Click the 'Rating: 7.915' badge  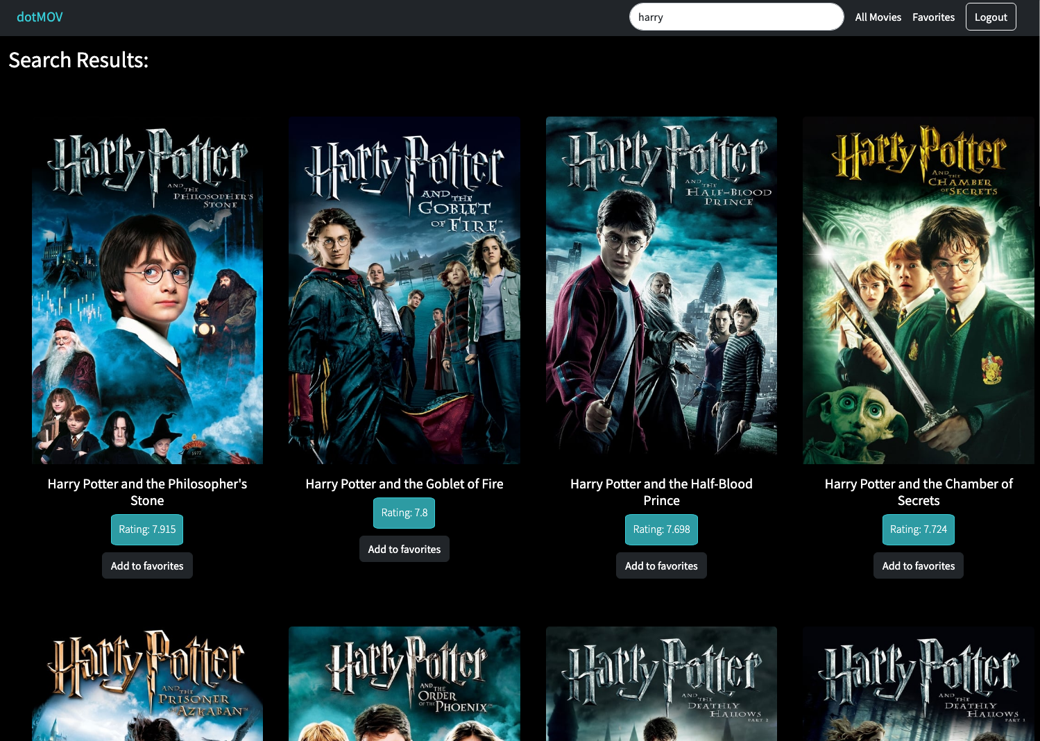click(x=147, y=529)
